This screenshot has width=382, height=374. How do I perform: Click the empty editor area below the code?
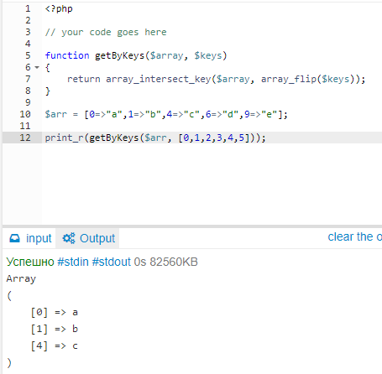pyautogui.click(x=212, y=184)
